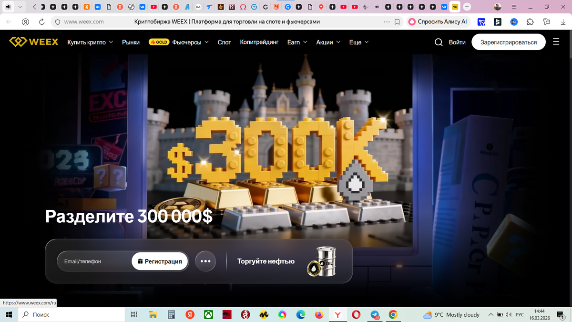572x322 pixels.
Task: Bookmark this page with the bookmark icon
Action: click(398, 22)
